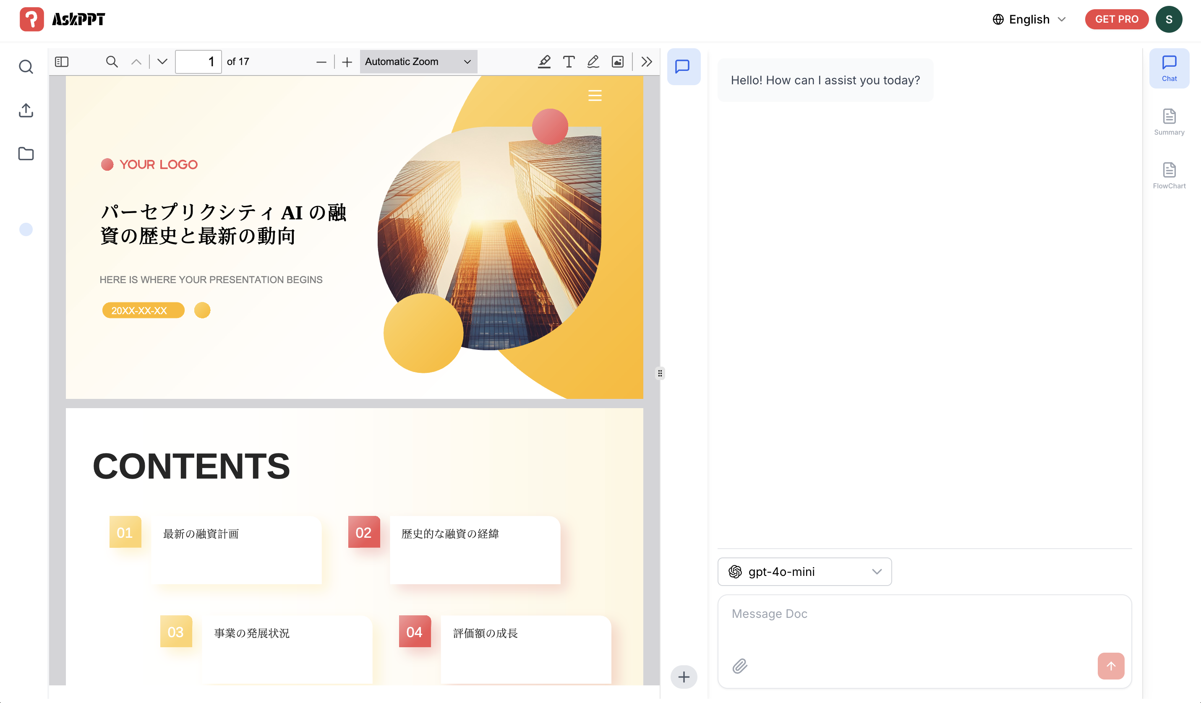
Task: Select the add text tool
Action: (x=569, y=61)
